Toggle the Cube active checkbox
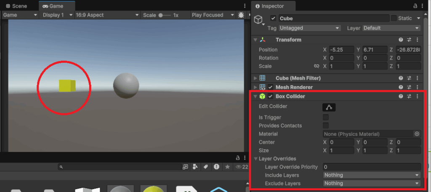The height and width of the screenshot is (192, 431). tap(273, 19)
